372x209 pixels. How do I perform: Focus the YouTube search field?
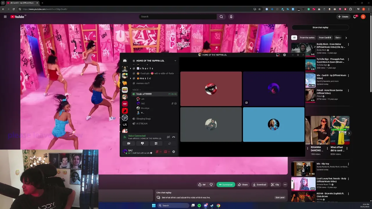[178, 17]
